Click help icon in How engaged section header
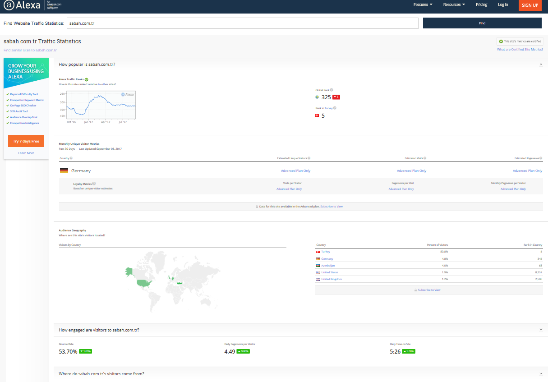This screenshot has width=548, height=382. tap(541, 330)
